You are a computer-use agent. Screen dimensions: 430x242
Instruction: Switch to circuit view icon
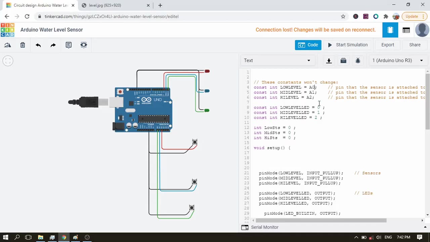[390, 30]
